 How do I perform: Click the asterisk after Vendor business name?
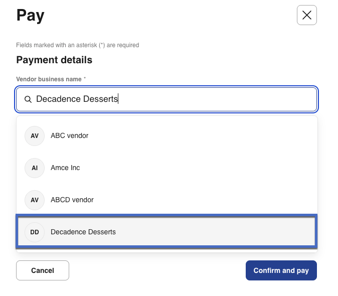(x=85, y=79)
